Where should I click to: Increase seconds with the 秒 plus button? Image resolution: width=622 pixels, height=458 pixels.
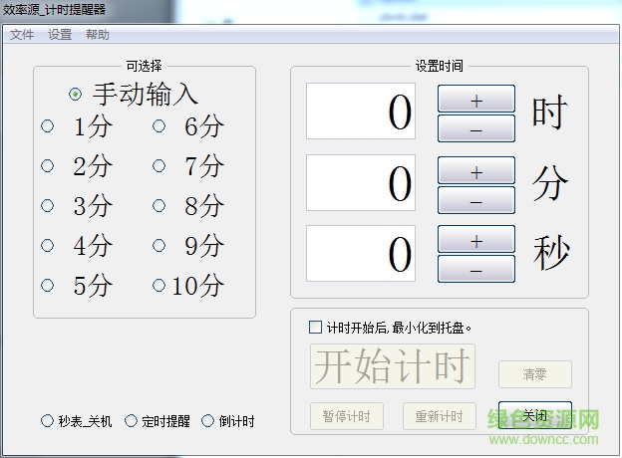[476, 239]
